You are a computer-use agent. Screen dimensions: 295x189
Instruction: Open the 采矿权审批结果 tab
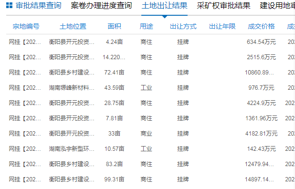223,5
